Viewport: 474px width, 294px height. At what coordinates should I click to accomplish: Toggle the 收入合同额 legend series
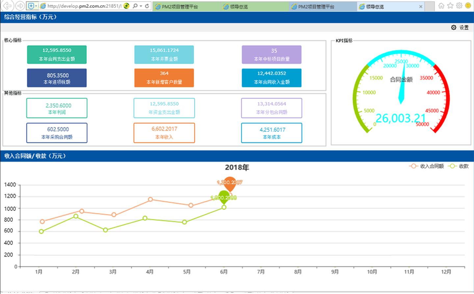pyautogui.click(x=426, y=166)
